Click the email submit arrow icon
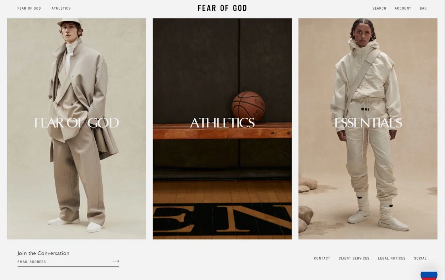This screenshot has width=445, height=280. coord(116,261)
